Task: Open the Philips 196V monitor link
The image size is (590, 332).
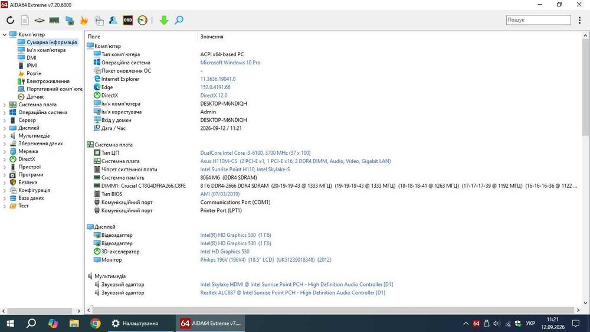Action: pyautogui.click(x=265, y=260)
